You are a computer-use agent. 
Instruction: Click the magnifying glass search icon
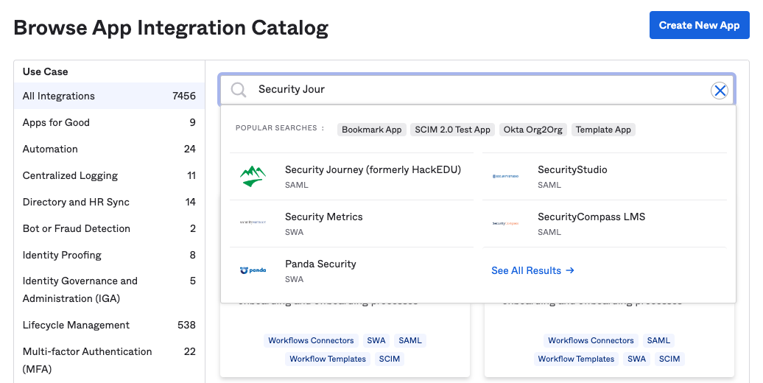pyautogui.click(x=239, y=90)
